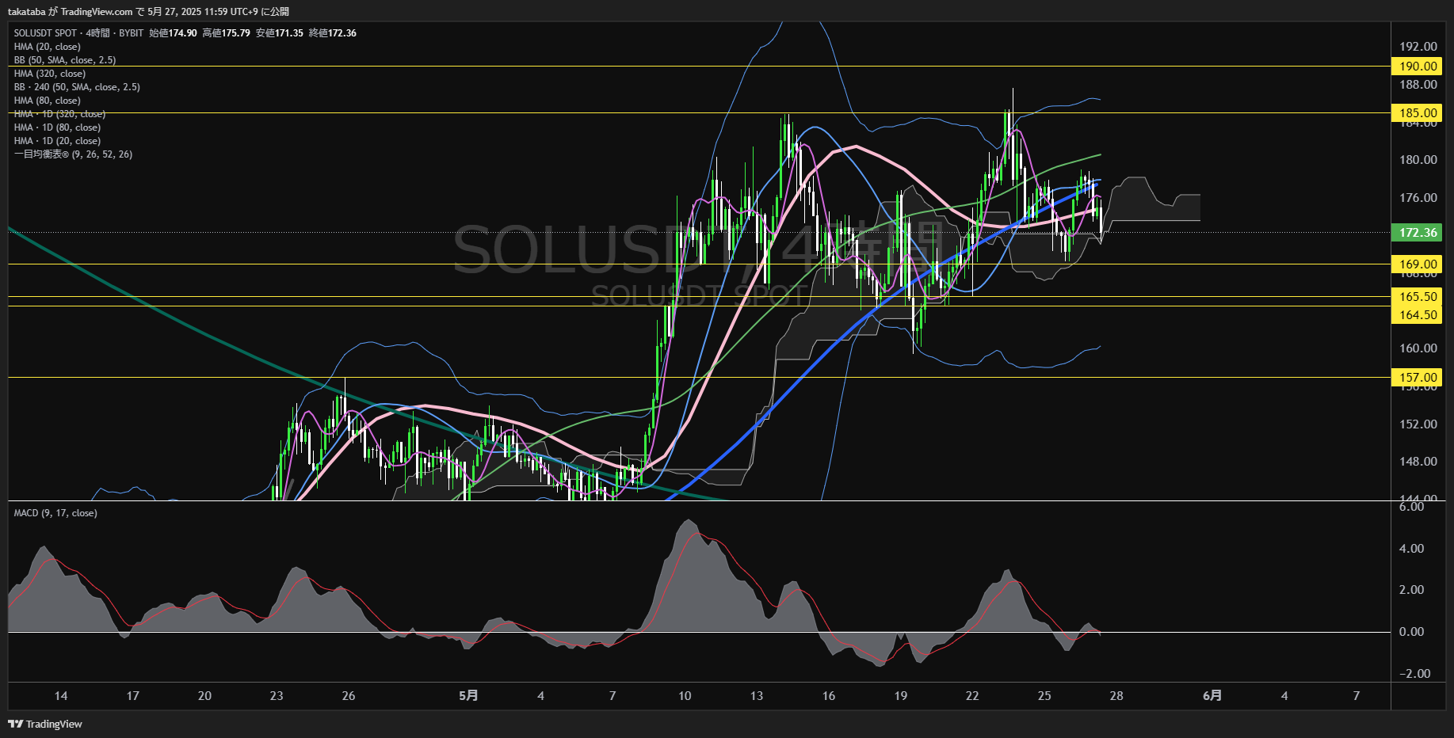
Task: Click the TradingView logo at bottom left
Action: pyautogui.click(x=45, y=724)
